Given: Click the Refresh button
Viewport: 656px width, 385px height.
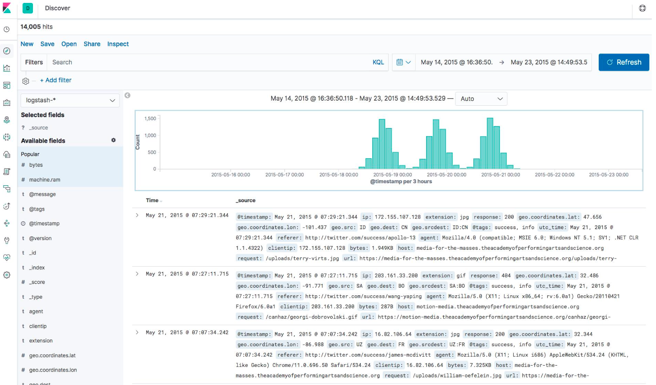Looking at the screenshot, I should (624, 62).
